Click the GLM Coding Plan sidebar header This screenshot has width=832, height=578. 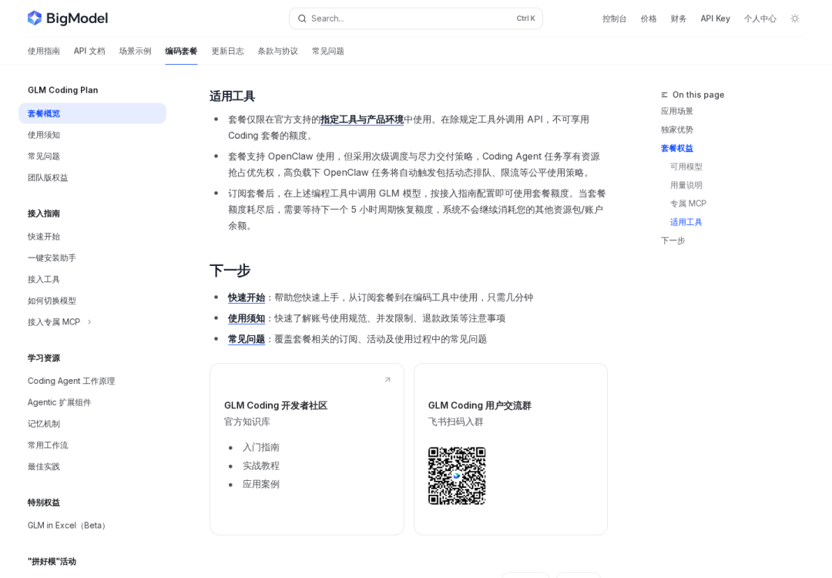click(62, 90)
